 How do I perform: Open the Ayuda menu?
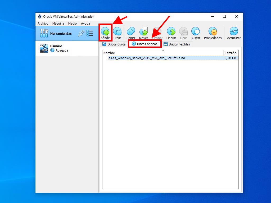(85, 23)
